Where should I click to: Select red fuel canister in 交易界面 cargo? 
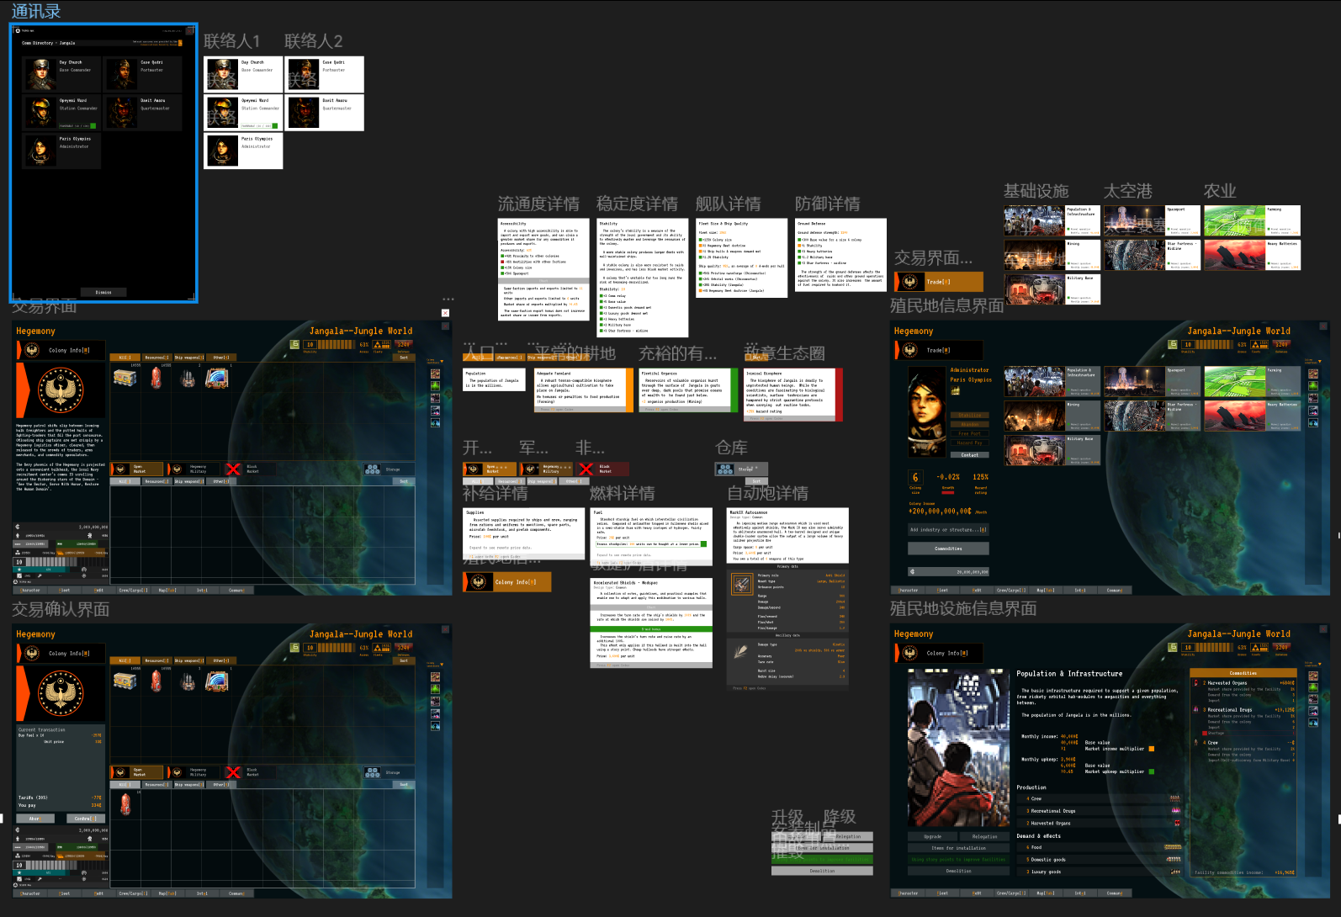(156, 379)
